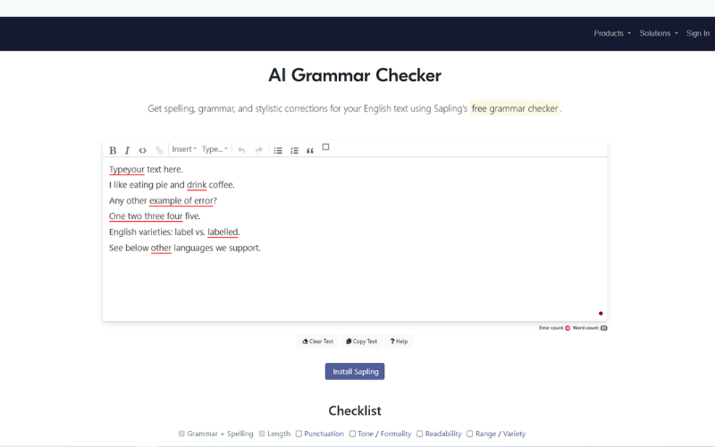715x447 pixels.
Task: Click the Clear Text button
Action: pos(317,342)
